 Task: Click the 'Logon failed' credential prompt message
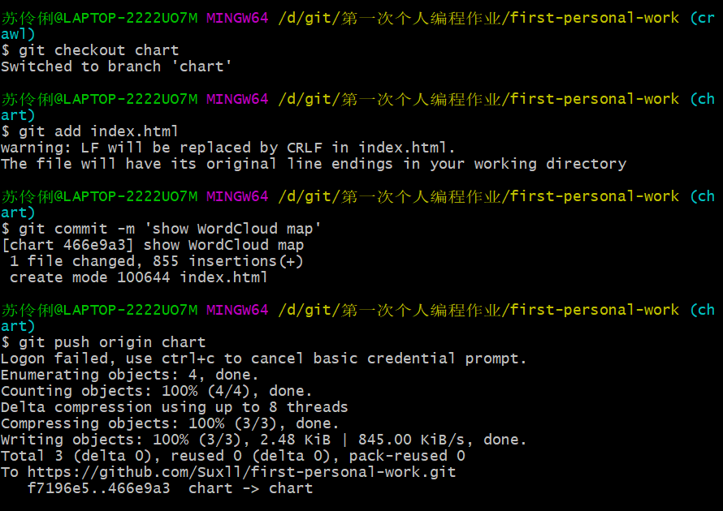pyautogui.click(x=263, y=359)
